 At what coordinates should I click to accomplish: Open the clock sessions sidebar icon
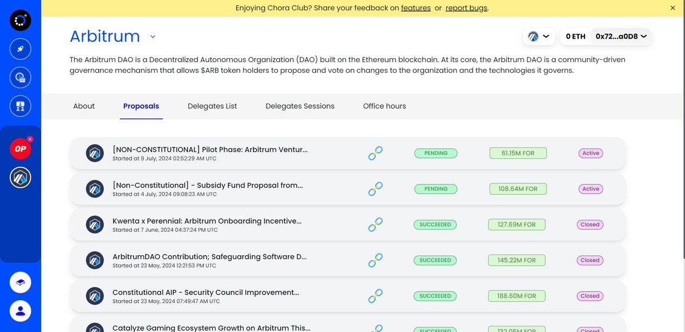coord(21,77)
